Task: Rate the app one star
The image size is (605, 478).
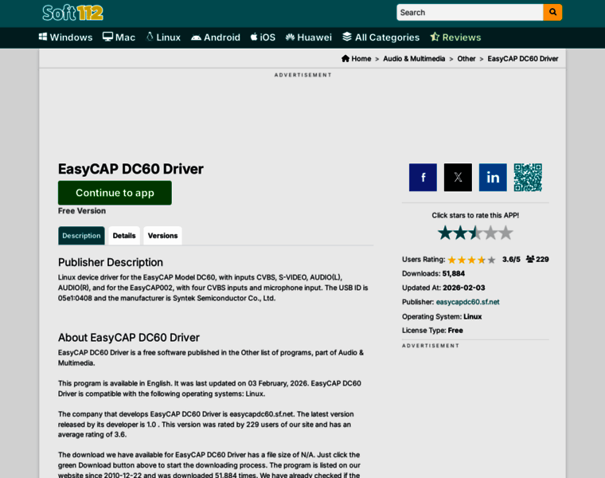Action: (445, 233)
